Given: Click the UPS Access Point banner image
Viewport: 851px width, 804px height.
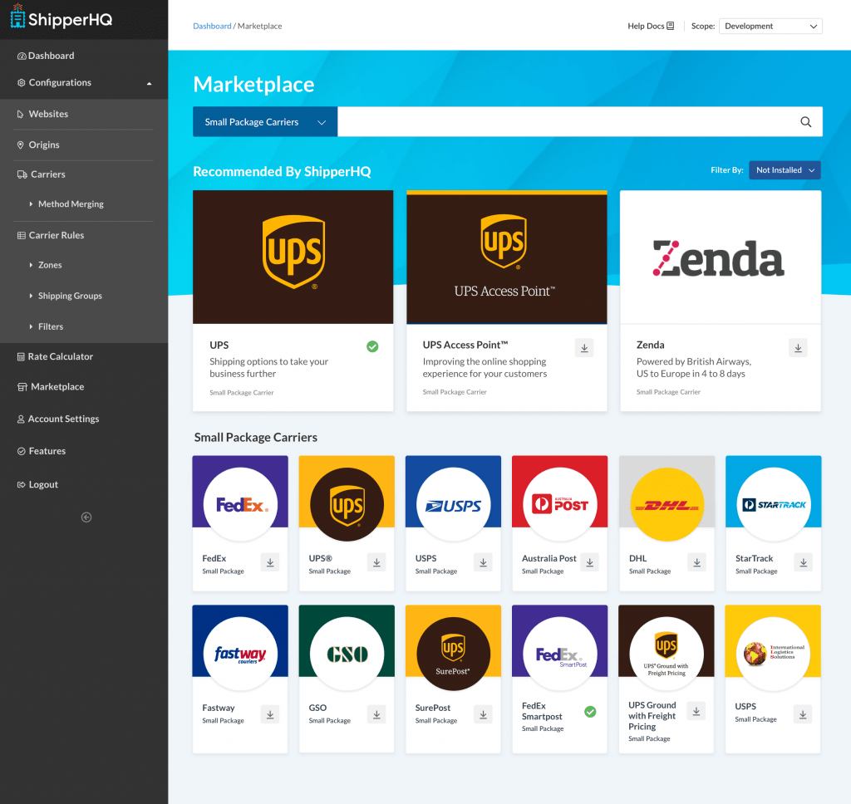Looking at the screenshot, I should pos(506,257).
